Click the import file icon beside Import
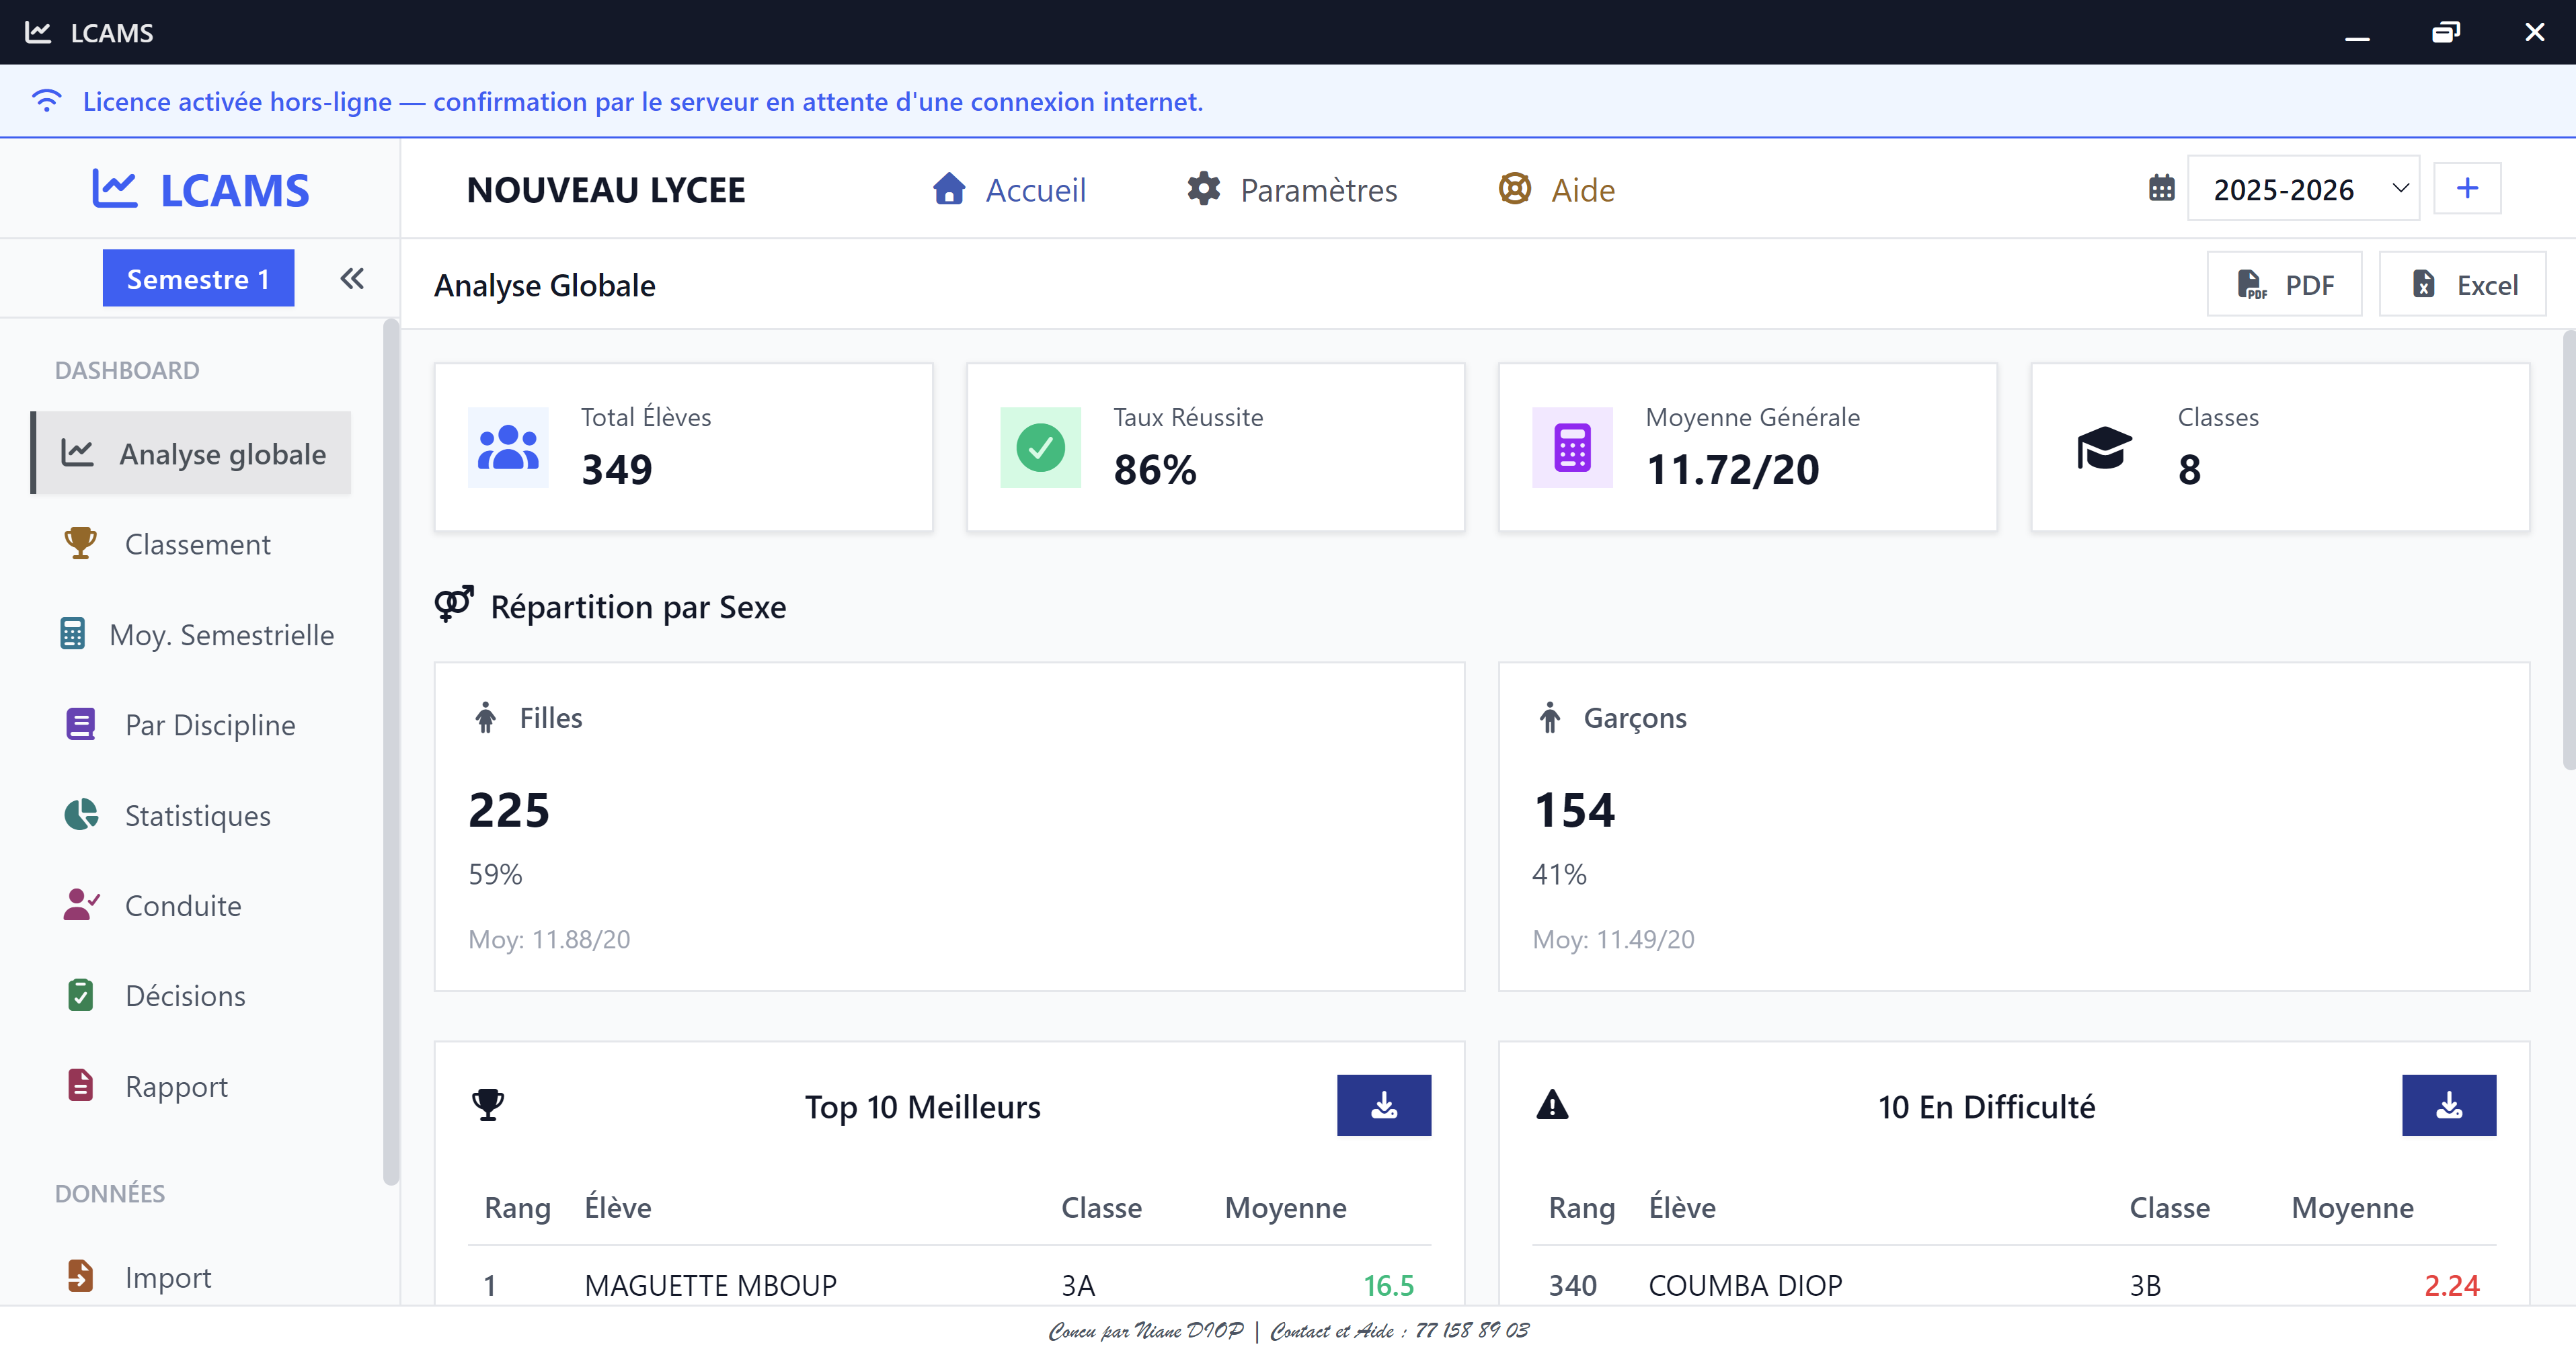This screenshot has height=1355, width=2576. pyautogui.click(x=80, y=1275)
